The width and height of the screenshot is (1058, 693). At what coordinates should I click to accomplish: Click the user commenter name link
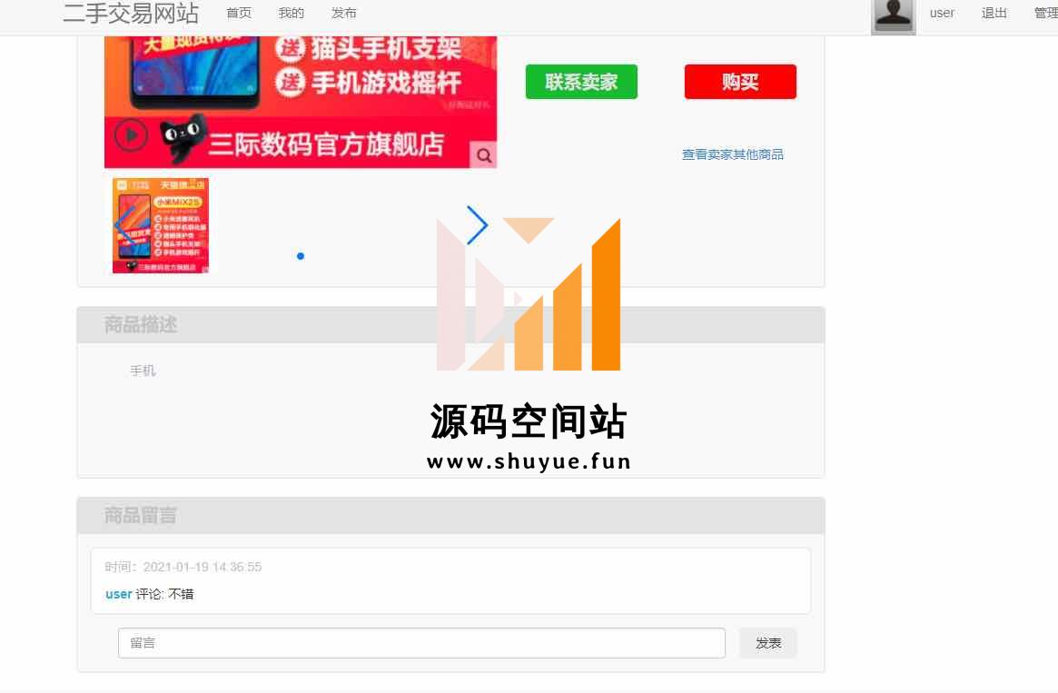(x=119, y=594)
